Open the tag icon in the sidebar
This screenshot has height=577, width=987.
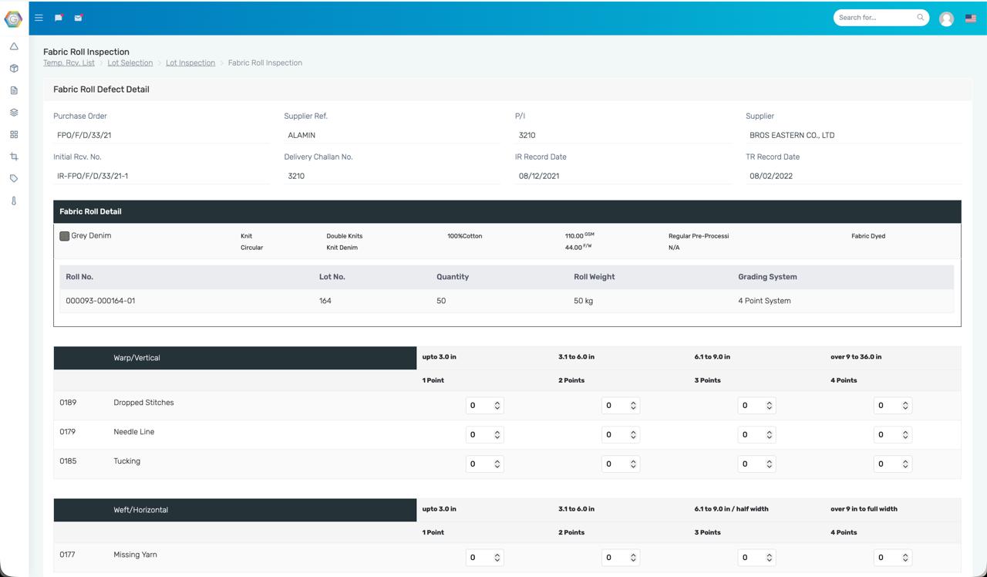(x=14, y=178)
